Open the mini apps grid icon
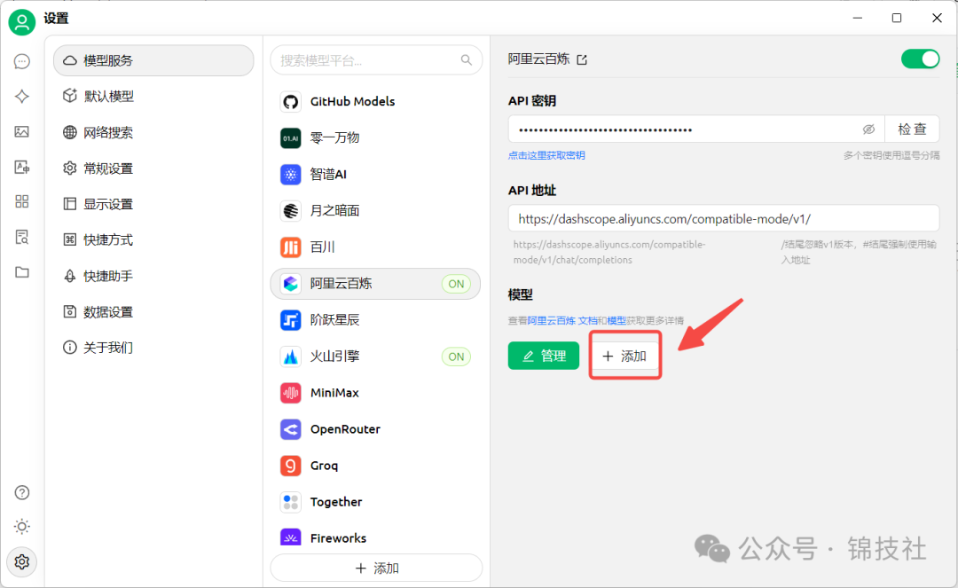This screenshot has width=958, height=588. (22, 201)
